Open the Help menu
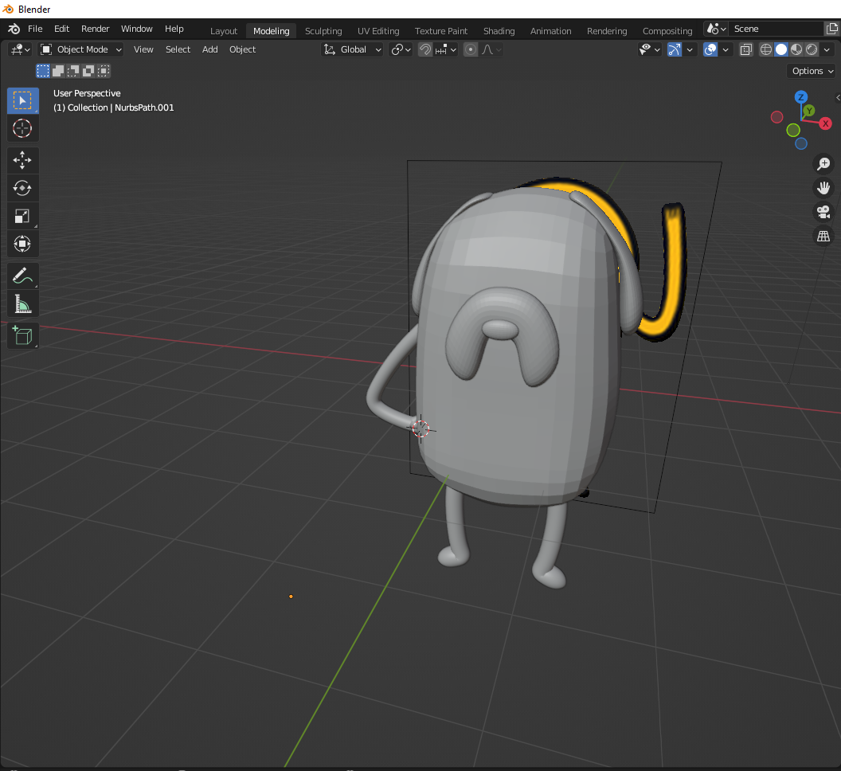Screen dimensions: 841x771 tap(174, 29)
